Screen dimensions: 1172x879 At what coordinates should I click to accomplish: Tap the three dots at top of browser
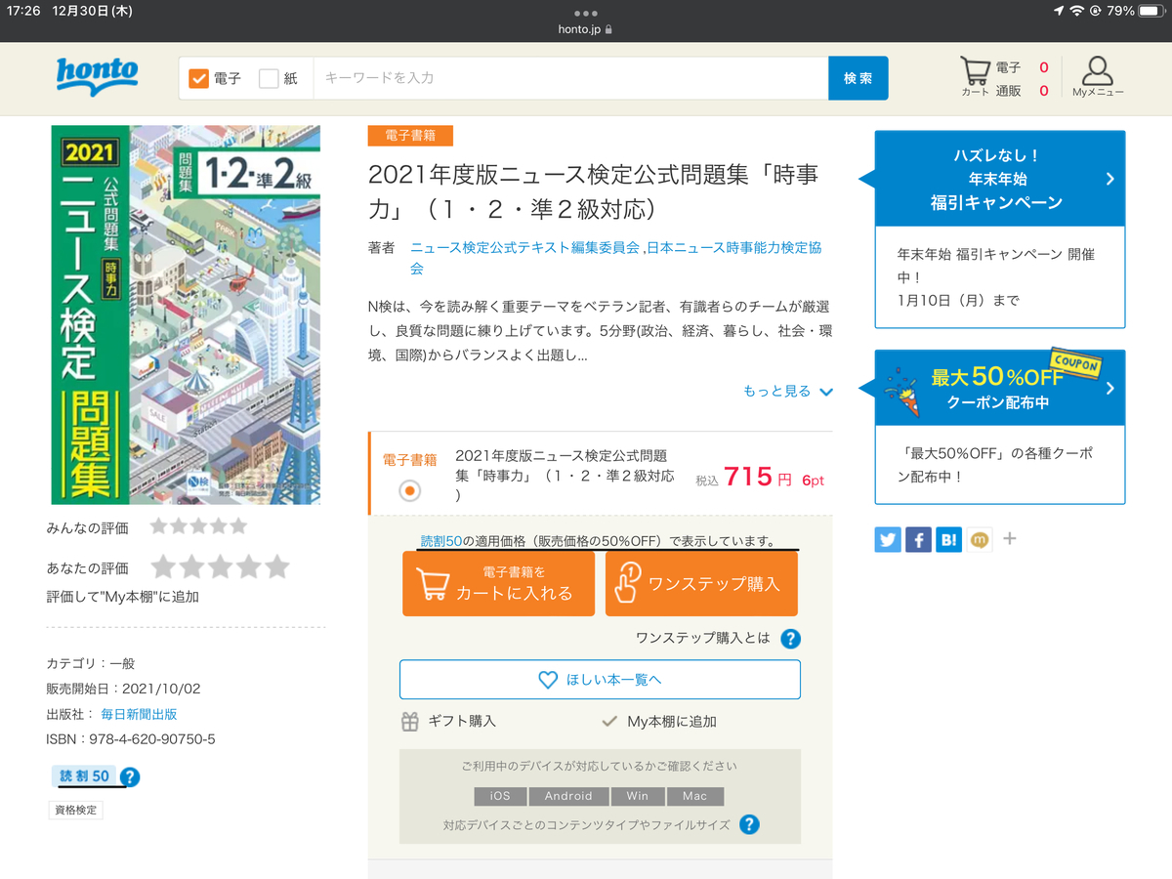[x=586, y=13]
